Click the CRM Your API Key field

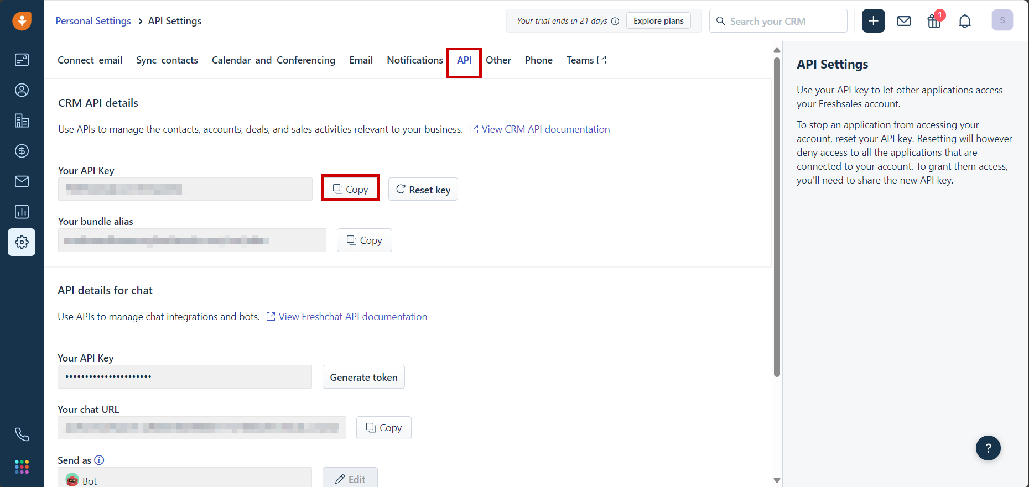point(185,189)
